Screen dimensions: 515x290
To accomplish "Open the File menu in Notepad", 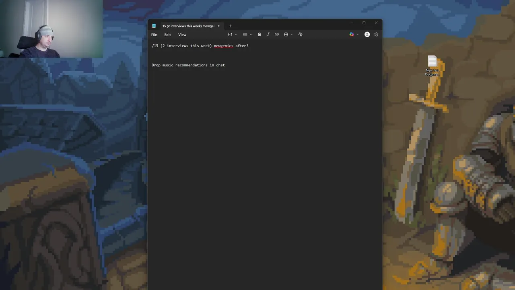I will (154, 35).
